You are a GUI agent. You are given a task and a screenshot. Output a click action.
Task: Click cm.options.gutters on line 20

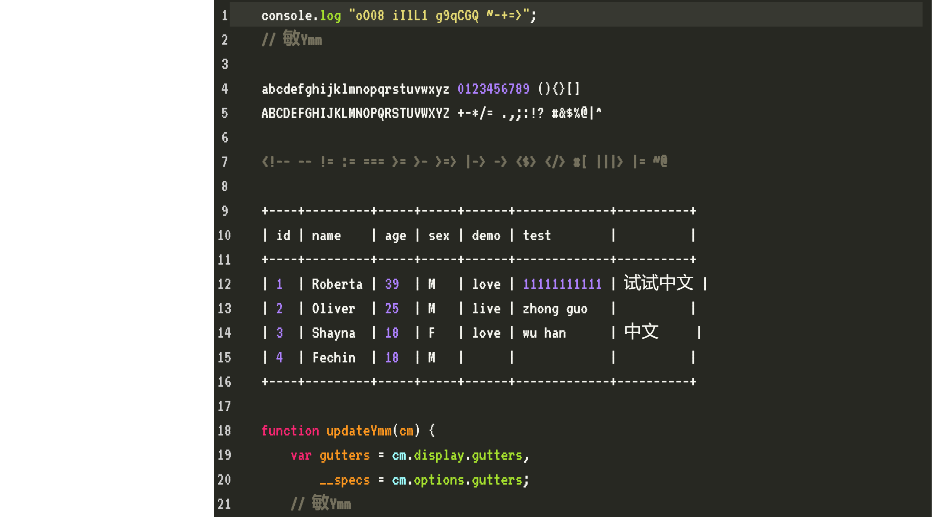457,480
